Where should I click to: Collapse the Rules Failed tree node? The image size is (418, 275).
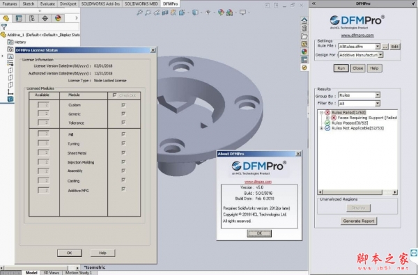[x=321, y=113]
